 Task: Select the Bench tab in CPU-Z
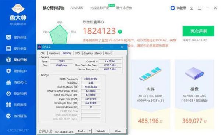click(x=98, y=53)
